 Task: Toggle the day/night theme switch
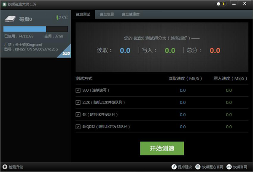pyautogui.click(x=221, y=4)
